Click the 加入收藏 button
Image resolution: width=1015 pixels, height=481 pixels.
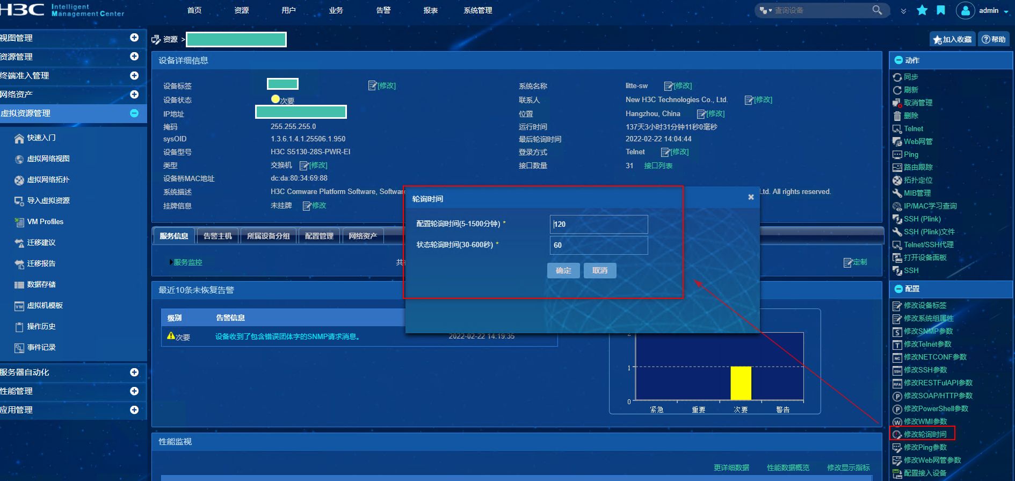(953, 39)
